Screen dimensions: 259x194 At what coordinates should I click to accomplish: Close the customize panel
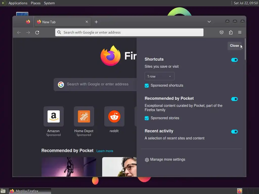click(x=234, y=46)
